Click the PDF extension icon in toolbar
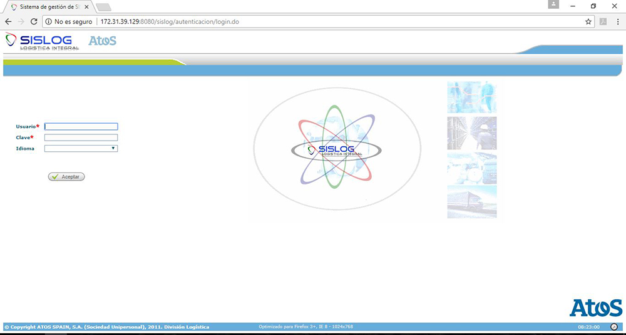 (603, 21)
